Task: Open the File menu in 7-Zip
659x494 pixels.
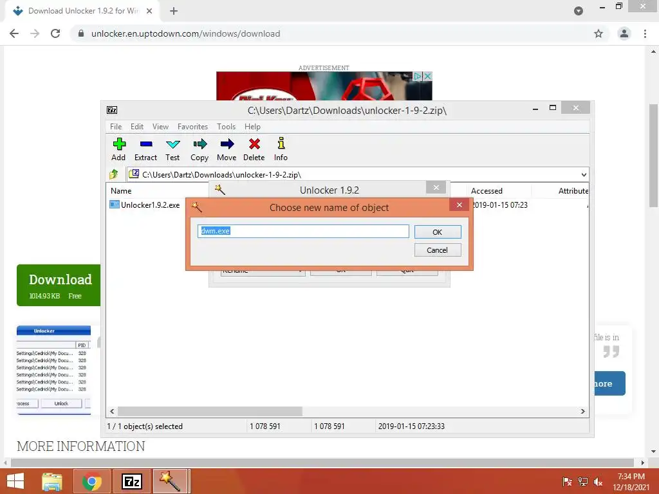Action: pyautogui.click(x=116, y=127)
